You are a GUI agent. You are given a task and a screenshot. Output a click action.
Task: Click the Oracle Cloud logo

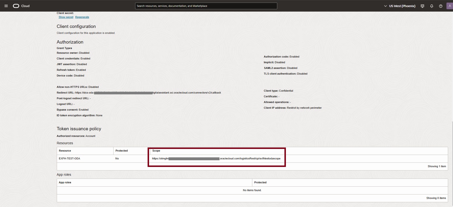21,6
